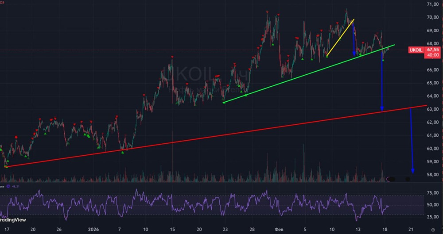
Task: Click price scale label 60,00
Action: point(433,149)
